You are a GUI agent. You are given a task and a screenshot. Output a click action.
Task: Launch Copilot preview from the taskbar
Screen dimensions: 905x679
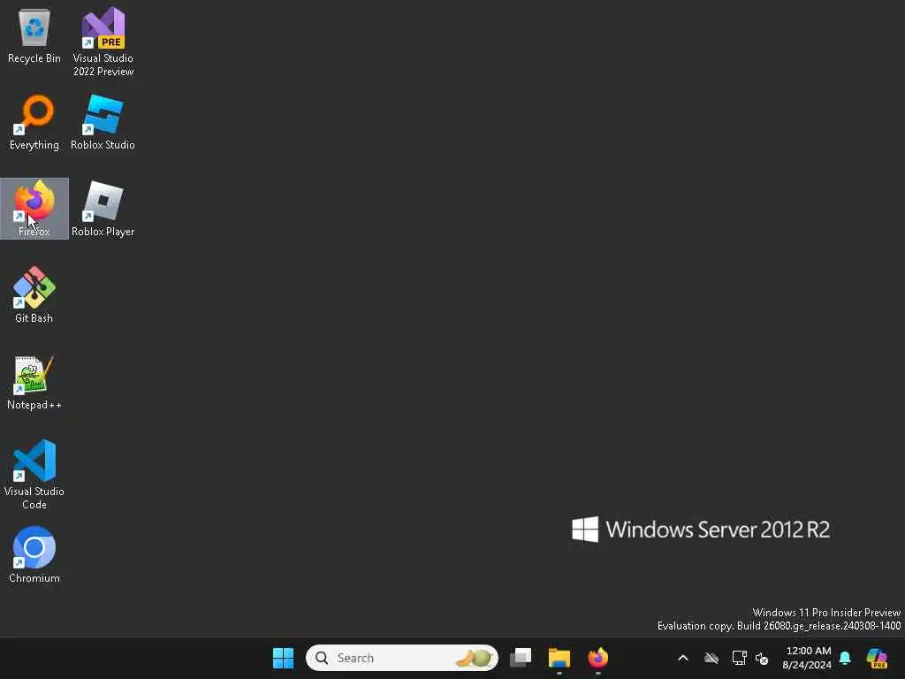coord(877,658)
